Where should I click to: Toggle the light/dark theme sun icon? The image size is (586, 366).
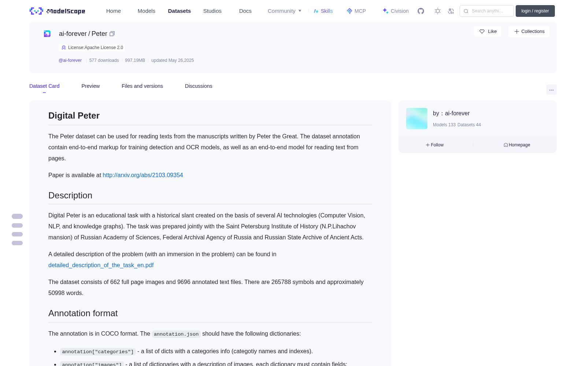(x=438, y=11)
